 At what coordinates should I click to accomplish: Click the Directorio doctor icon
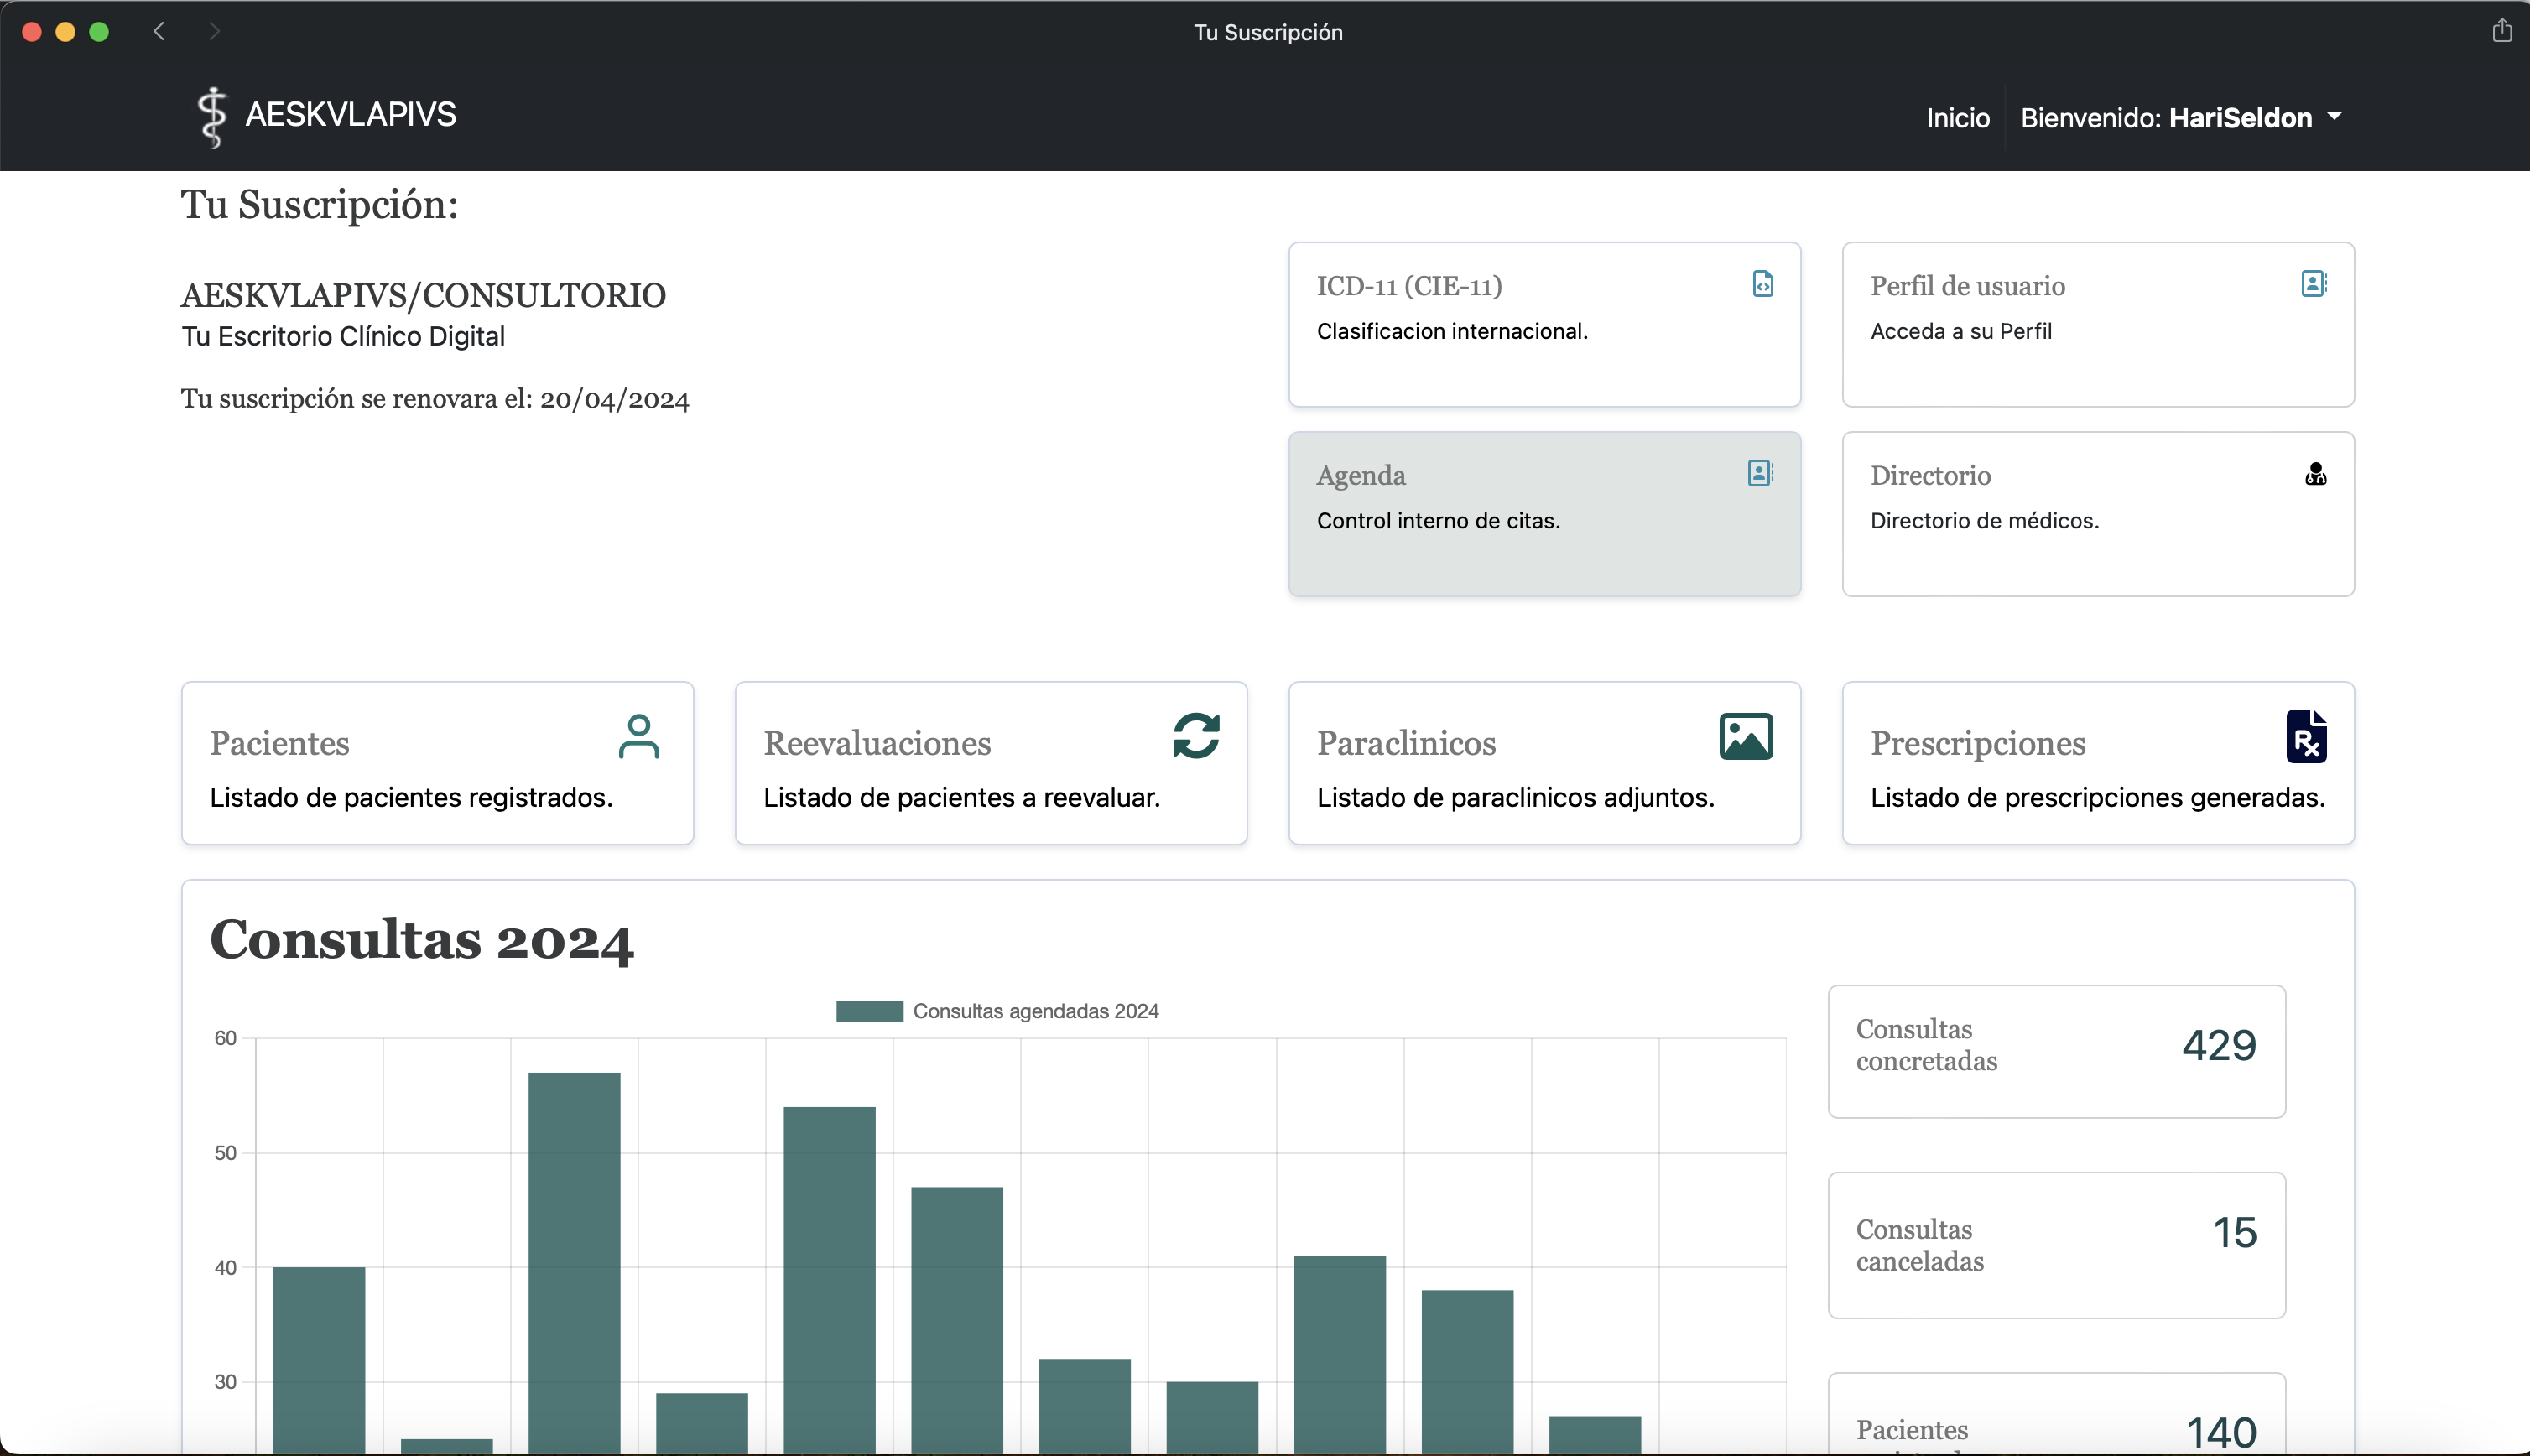point(2315,474)
